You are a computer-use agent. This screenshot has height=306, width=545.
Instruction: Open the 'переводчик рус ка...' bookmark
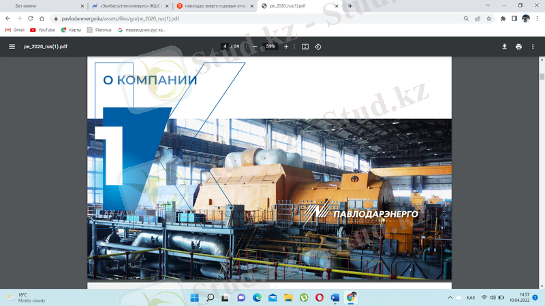point(142,30)
